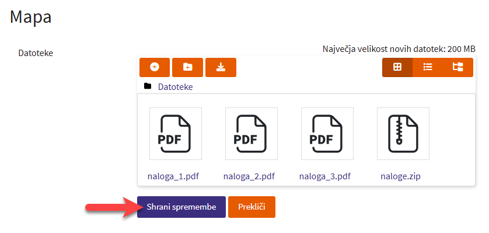
Task: Select the naloga_2.pdf PDF icon
Action: 252,134
